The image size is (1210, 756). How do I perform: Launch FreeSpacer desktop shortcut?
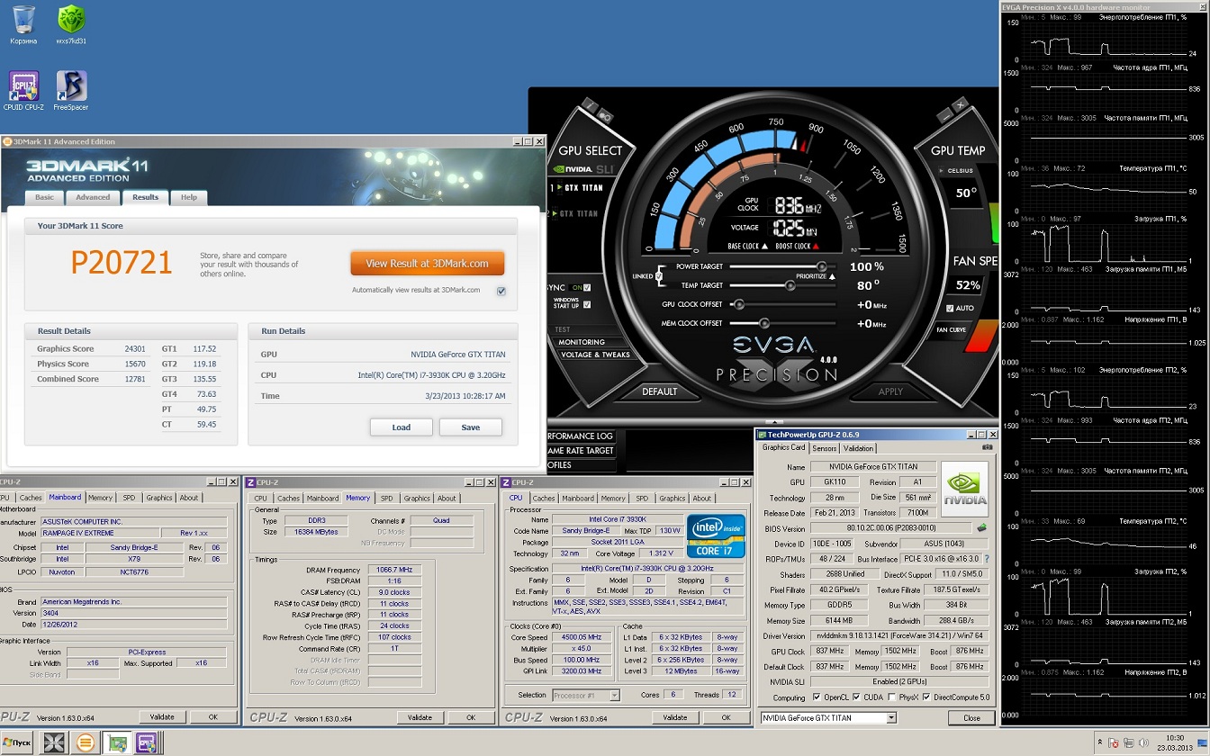point(71,90)
